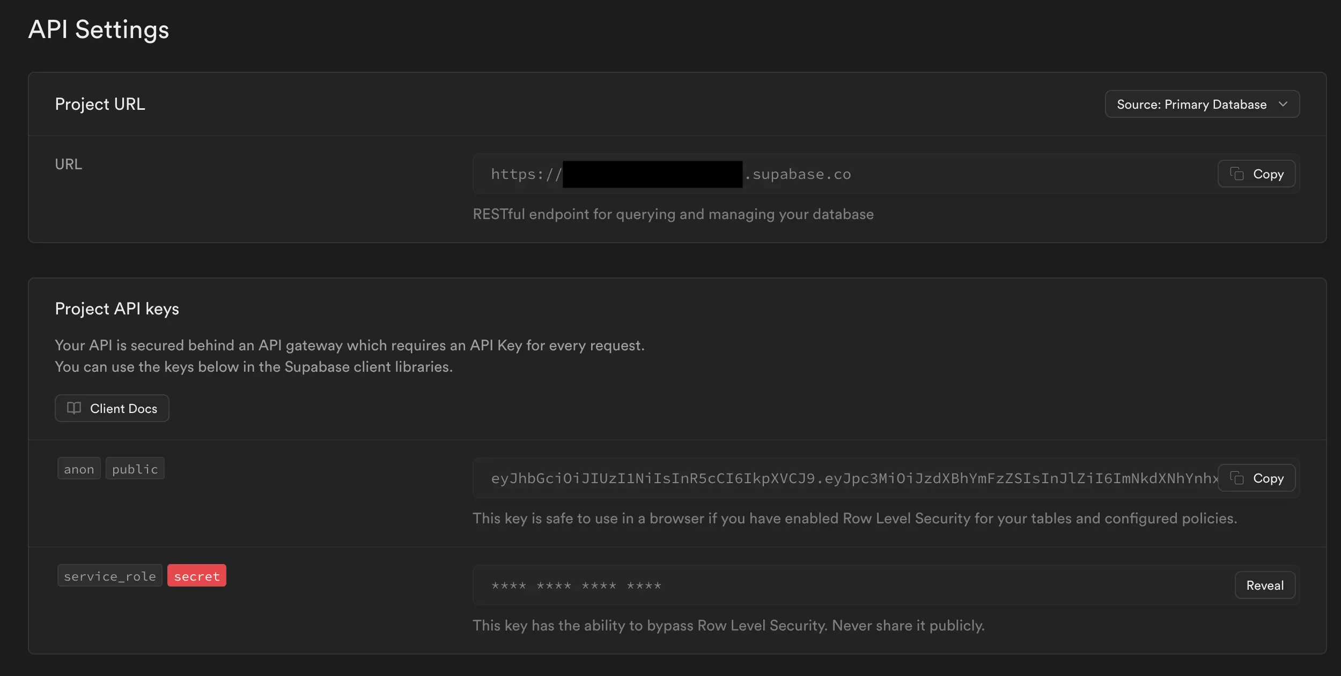Reveal the hidden service_role key

click(1264, 585)
